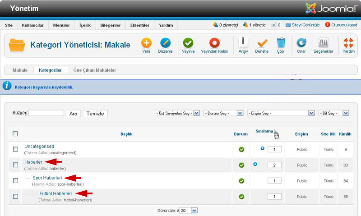Click the order field for Haberler
Screen dimensions: 361x216
274,165
